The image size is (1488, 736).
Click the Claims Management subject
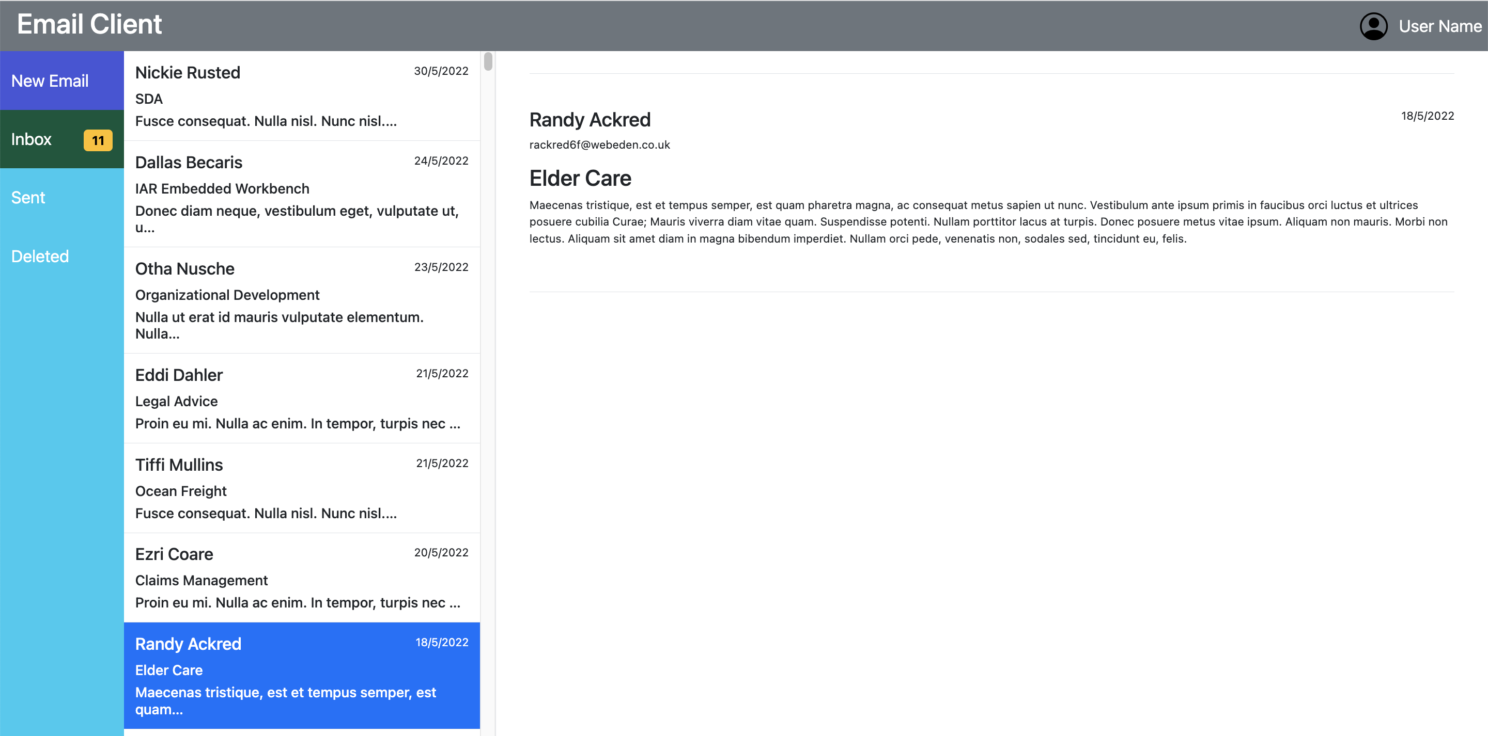pyautogui.click(x=201, y=580)
